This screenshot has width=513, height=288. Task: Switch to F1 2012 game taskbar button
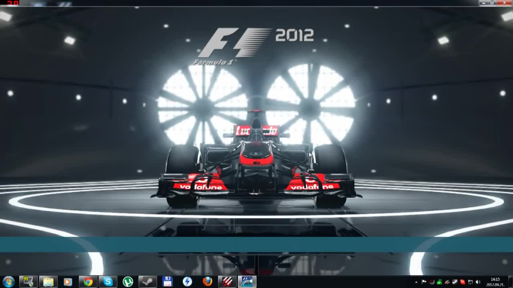[x=247, y=282]
